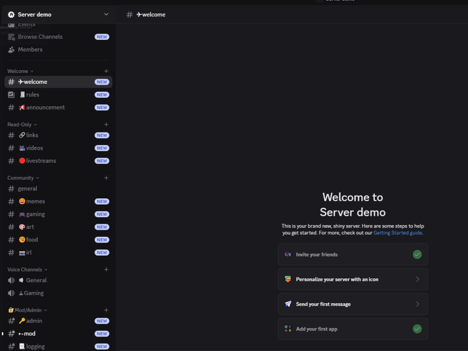Add a channel to the Welcome category
Screen dimensions: 468x351
[106, 71]
